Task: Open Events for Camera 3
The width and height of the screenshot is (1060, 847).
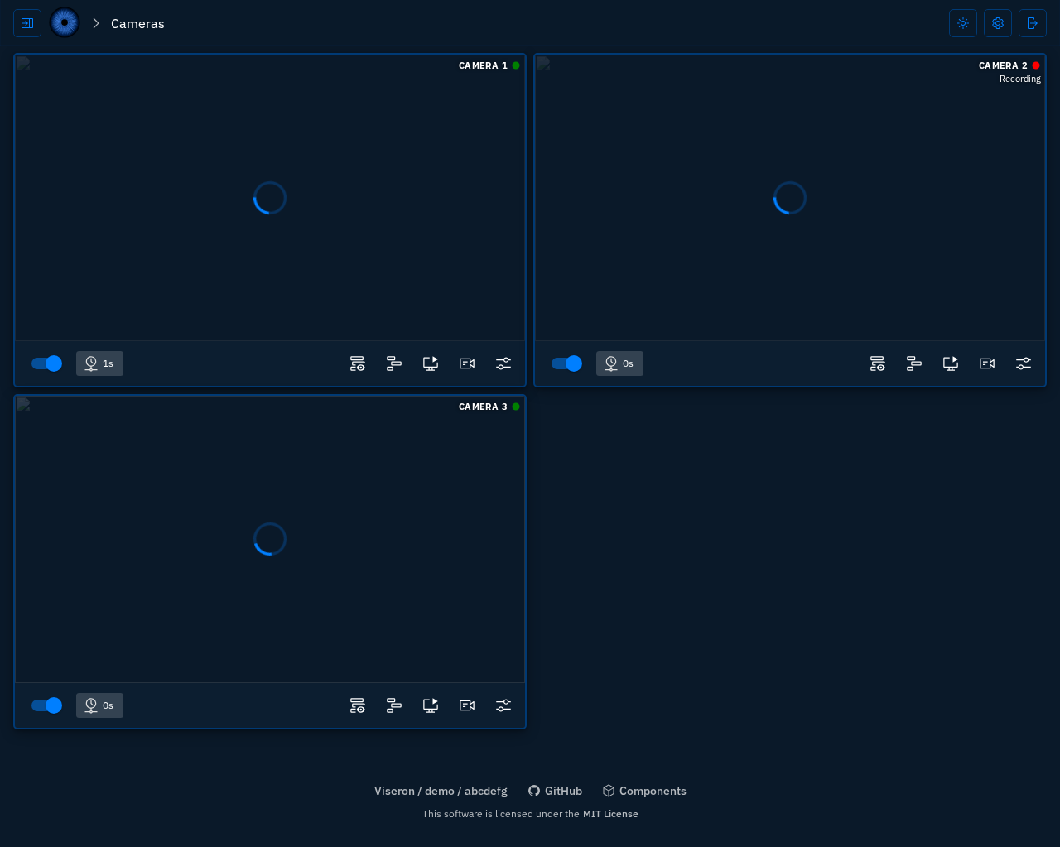Action: [x=358, y=705]
